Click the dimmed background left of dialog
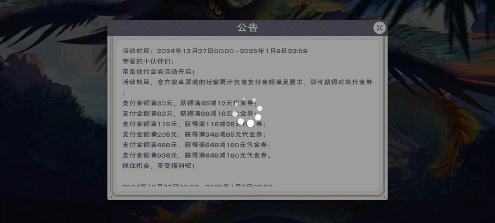The width and height of the screenshot is (495, 223). point(54,111)
